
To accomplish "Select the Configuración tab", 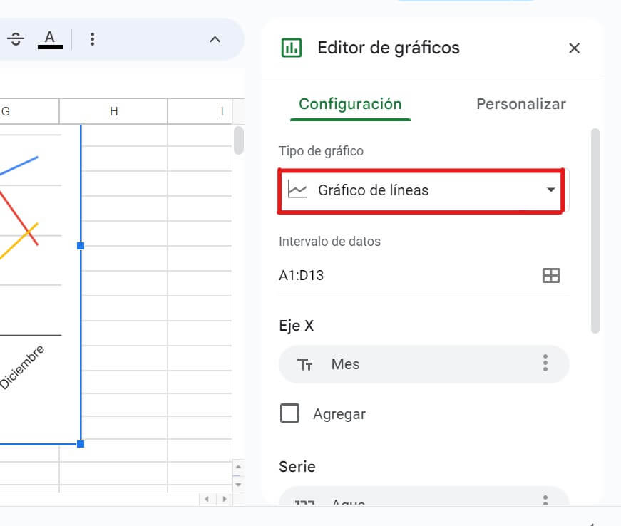I will click(349, 104).
